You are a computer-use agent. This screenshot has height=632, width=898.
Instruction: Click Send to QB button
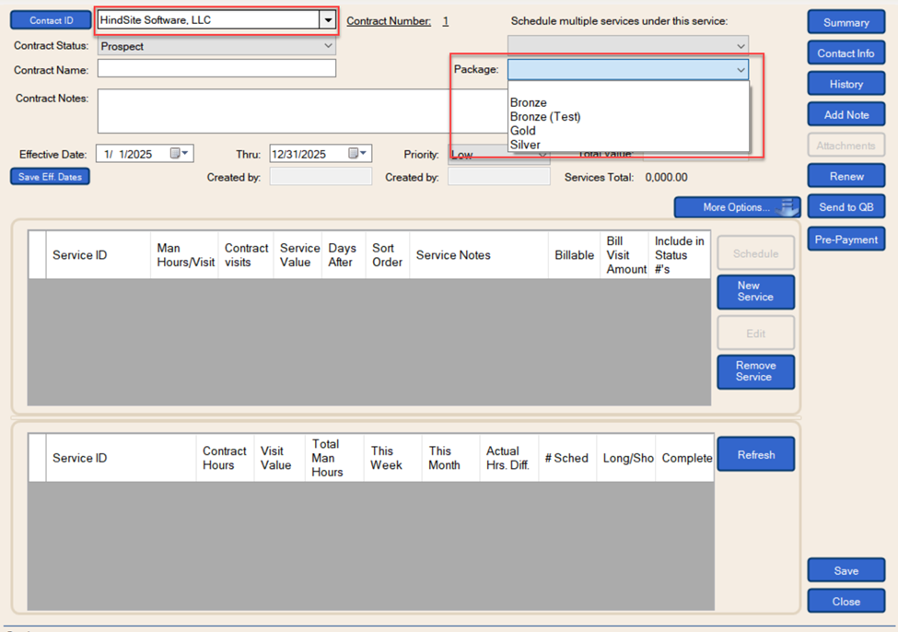tap(846, 207)
